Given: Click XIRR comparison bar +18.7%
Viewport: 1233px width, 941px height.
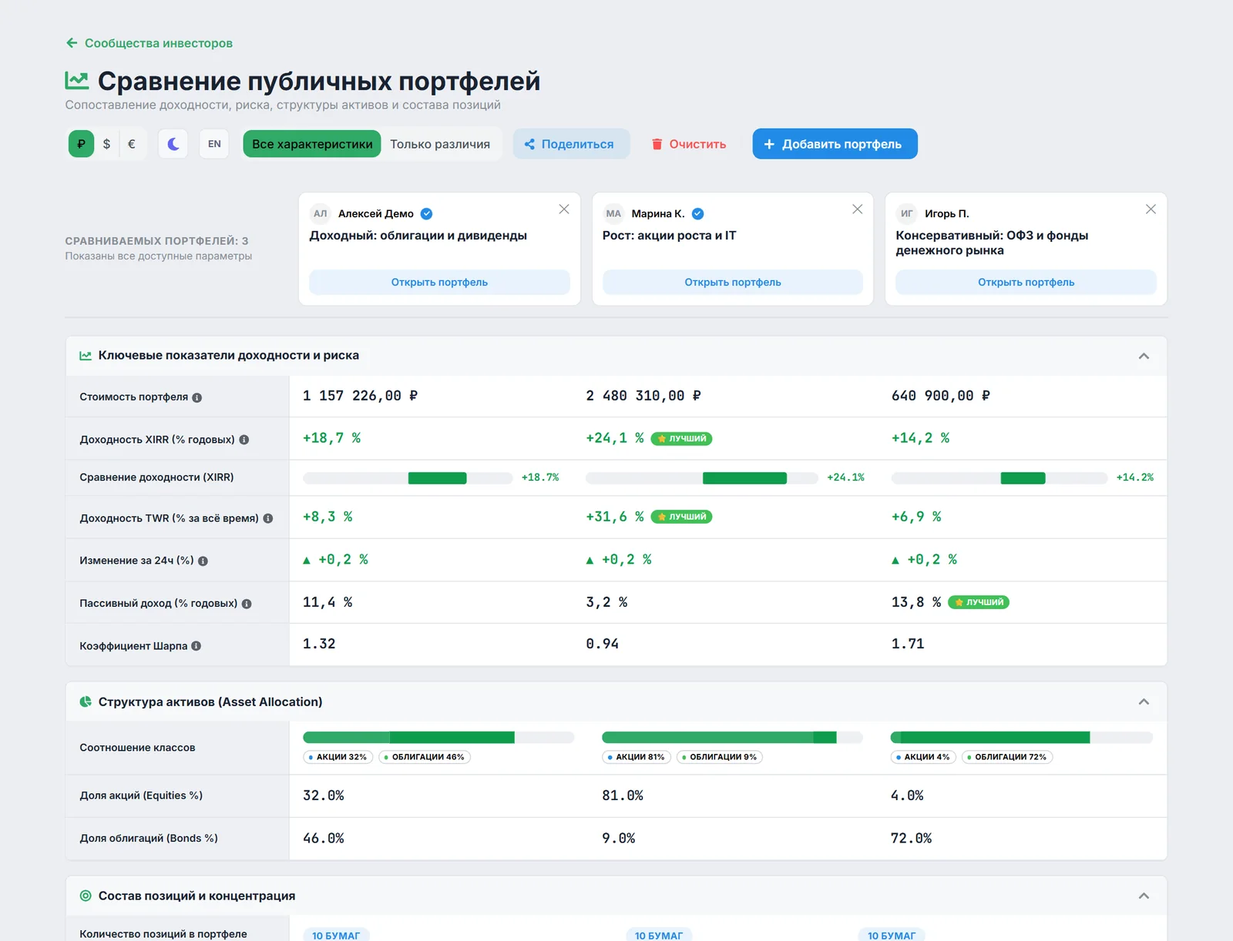Looking at the screenshot, I should tap(408, 478).
